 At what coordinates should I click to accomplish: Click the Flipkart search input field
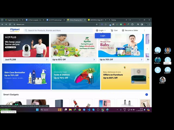(x=58, y=30)
